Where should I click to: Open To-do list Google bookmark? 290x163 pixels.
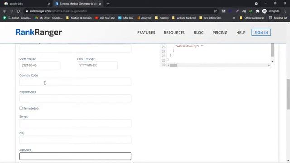[x=17, y=18]
